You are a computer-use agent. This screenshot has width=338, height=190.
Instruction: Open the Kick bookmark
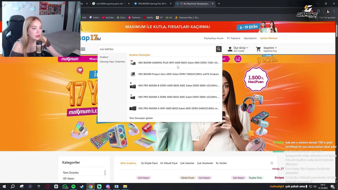83,18
